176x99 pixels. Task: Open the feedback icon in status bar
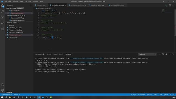pyautogui.click(x=170, y=95)
